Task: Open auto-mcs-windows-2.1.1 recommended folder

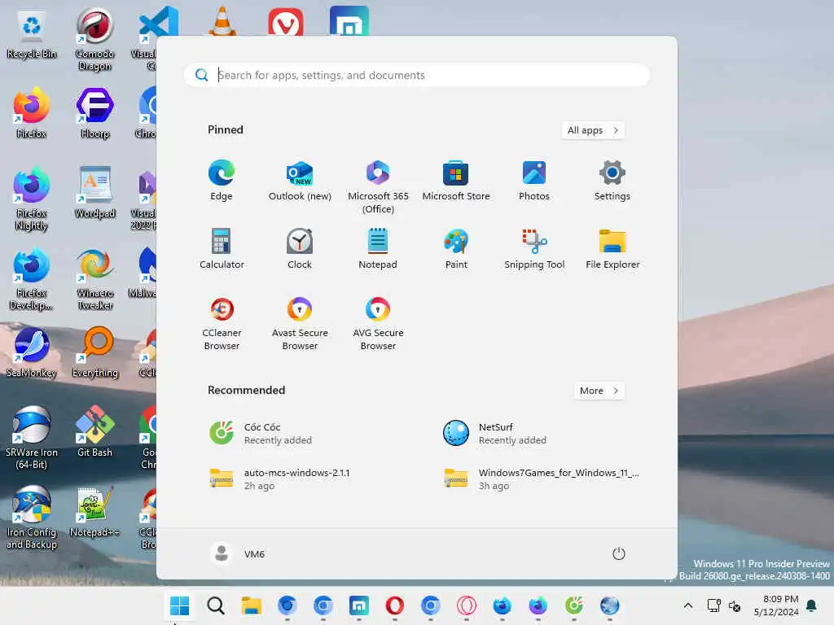Action: (279, 479)
